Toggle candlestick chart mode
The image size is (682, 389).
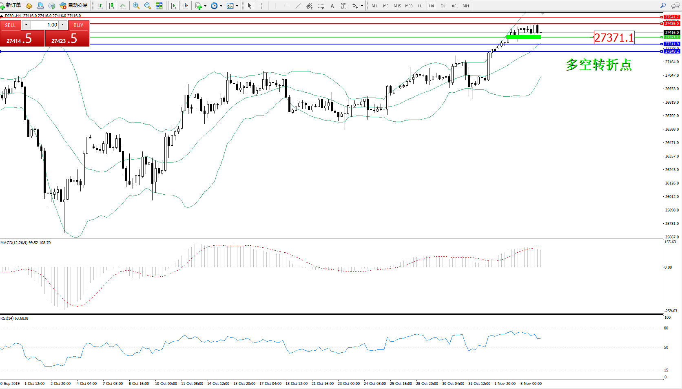click(111, 6)
